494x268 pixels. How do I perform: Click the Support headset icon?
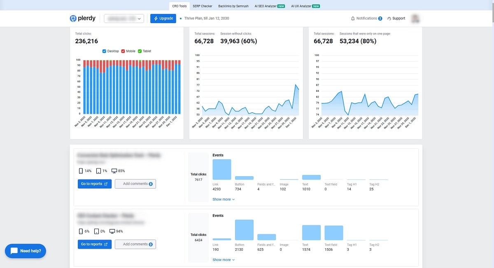pyautogui.click(x=389, y=19)
